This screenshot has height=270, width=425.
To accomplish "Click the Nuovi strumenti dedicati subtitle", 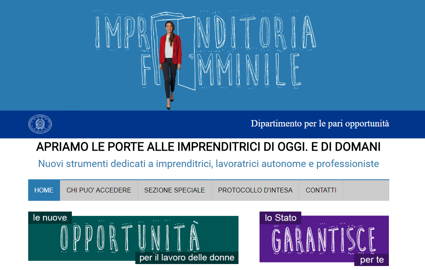I will tap(208, 164).
